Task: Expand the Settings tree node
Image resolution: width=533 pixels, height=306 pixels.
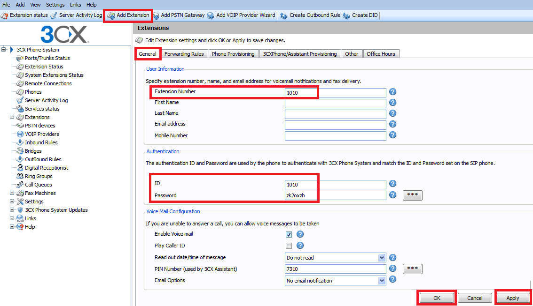Action: pos(12,202)
